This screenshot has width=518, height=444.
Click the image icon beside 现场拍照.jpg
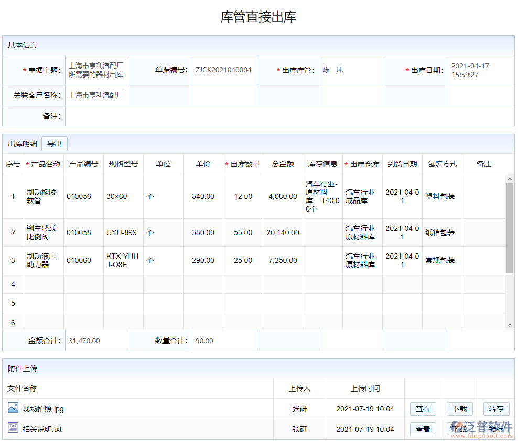(x=13, y=408)
